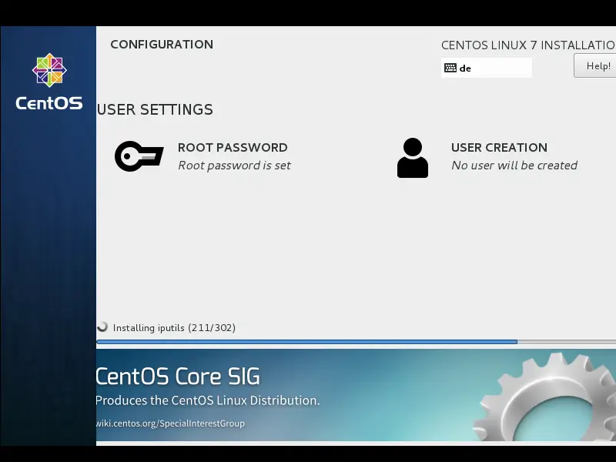Click the USER SETTINGS section heading

click(155, 109)
